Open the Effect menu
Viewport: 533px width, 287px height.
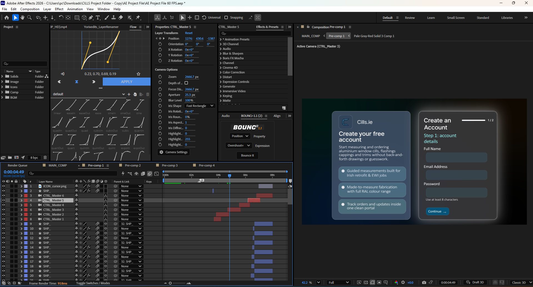tap(59, 9)
